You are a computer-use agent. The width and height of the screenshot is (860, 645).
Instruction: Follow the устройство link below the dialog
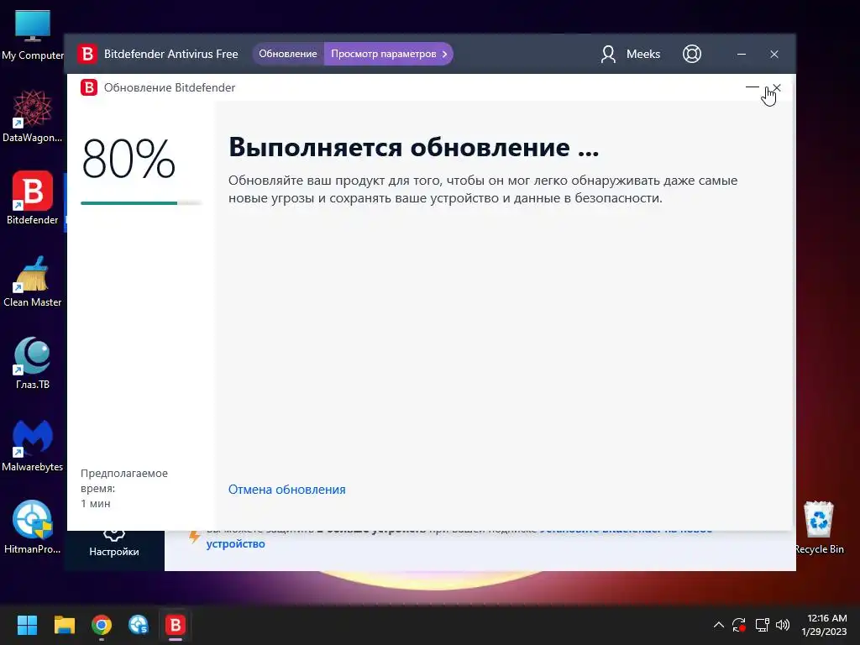[235, 543]
